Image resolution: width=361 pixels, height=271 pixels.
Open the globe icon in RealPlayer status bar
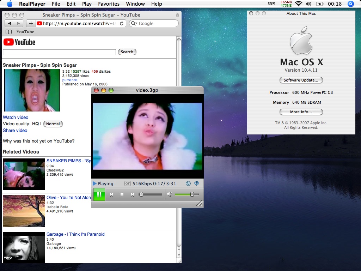point(188,183)
